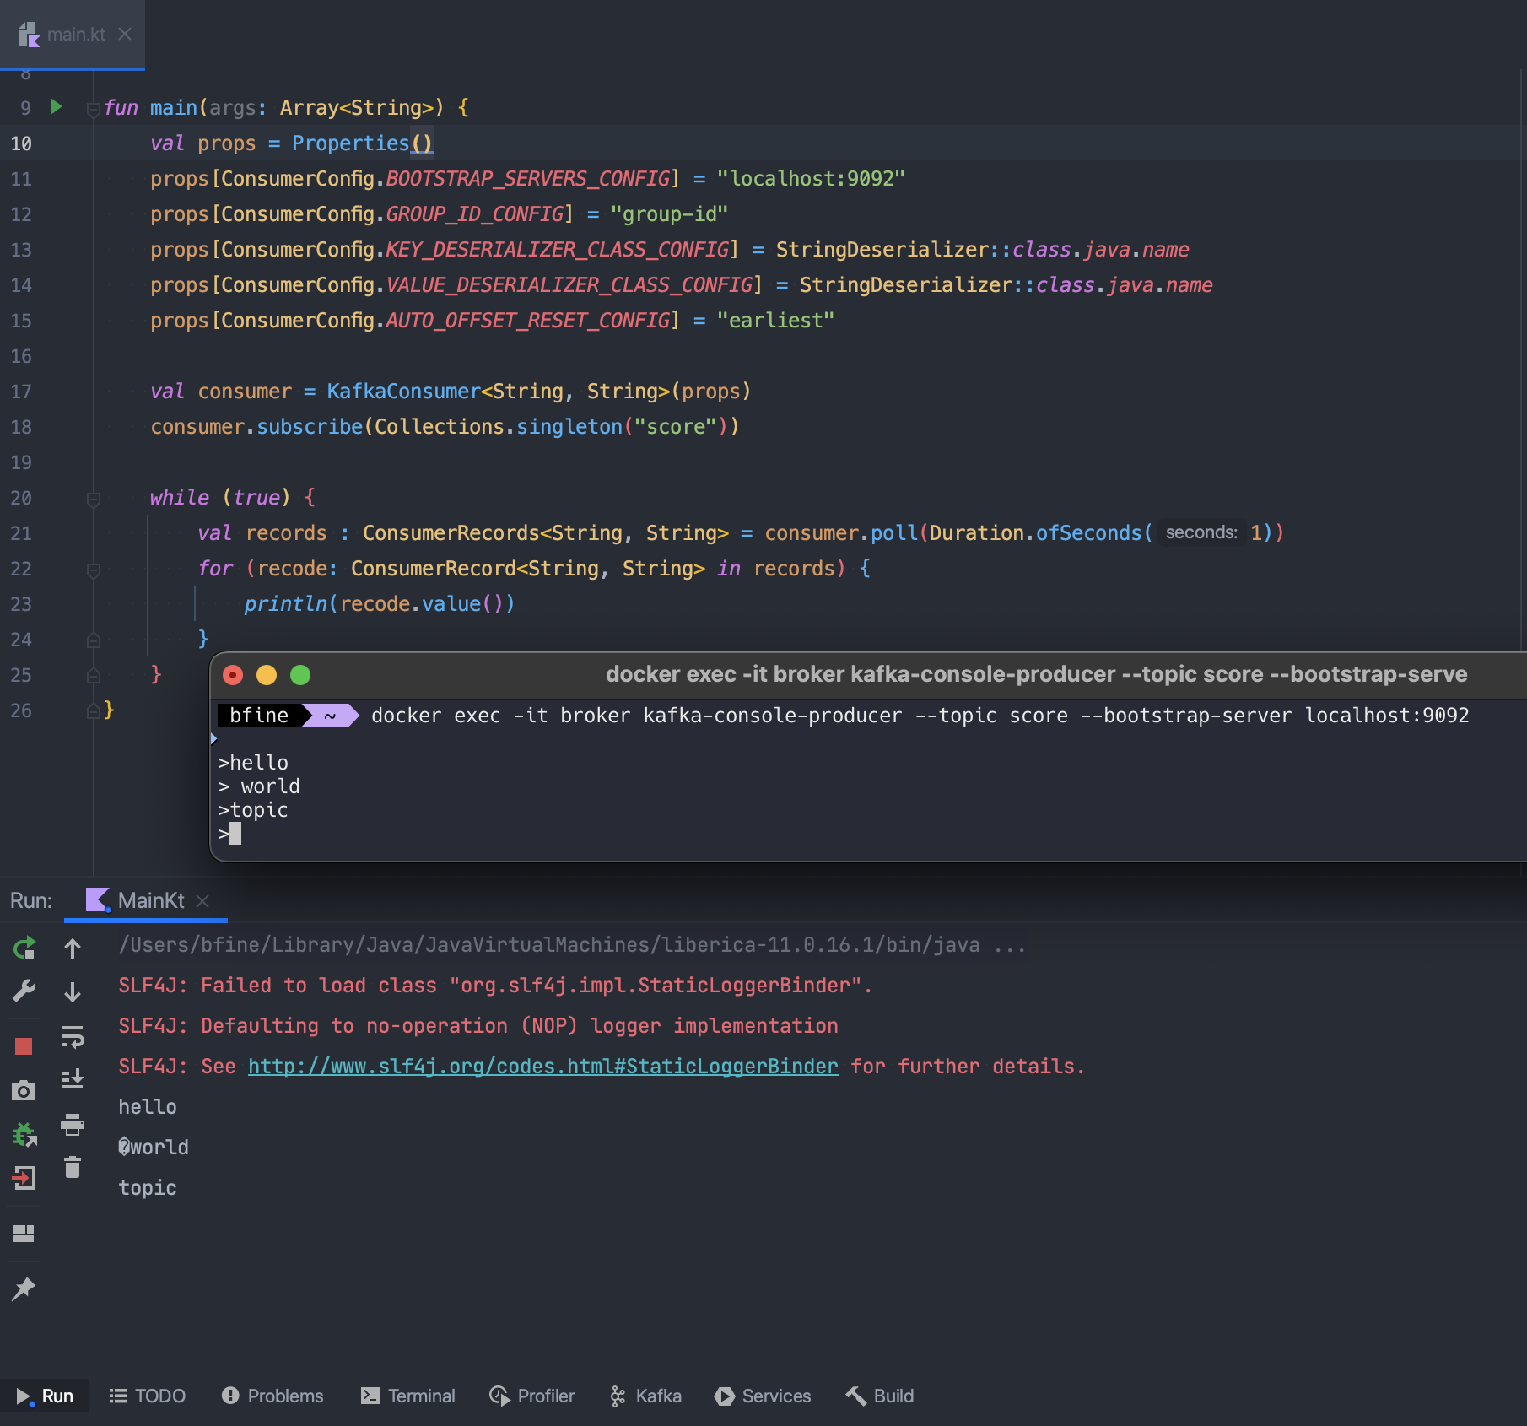Close the MainKt run tab
The width and height of the screenshot is (1527, 1426).
[x=202, y=900]
